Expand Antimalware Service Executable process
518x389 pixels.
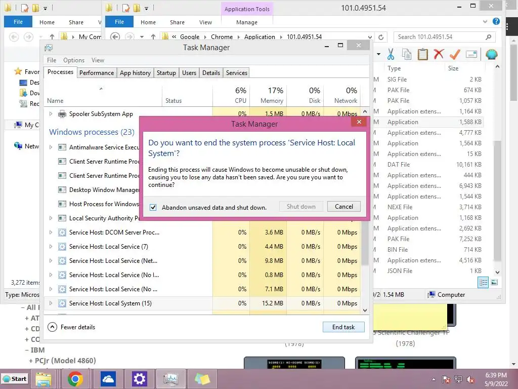pos(51,147)
